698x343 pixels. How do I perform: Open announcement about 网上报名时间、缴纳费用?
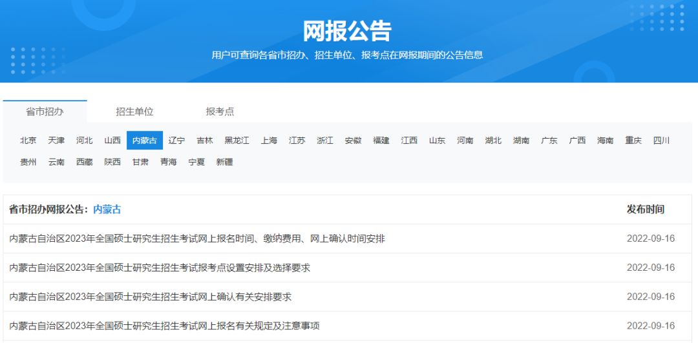(197, 239)
